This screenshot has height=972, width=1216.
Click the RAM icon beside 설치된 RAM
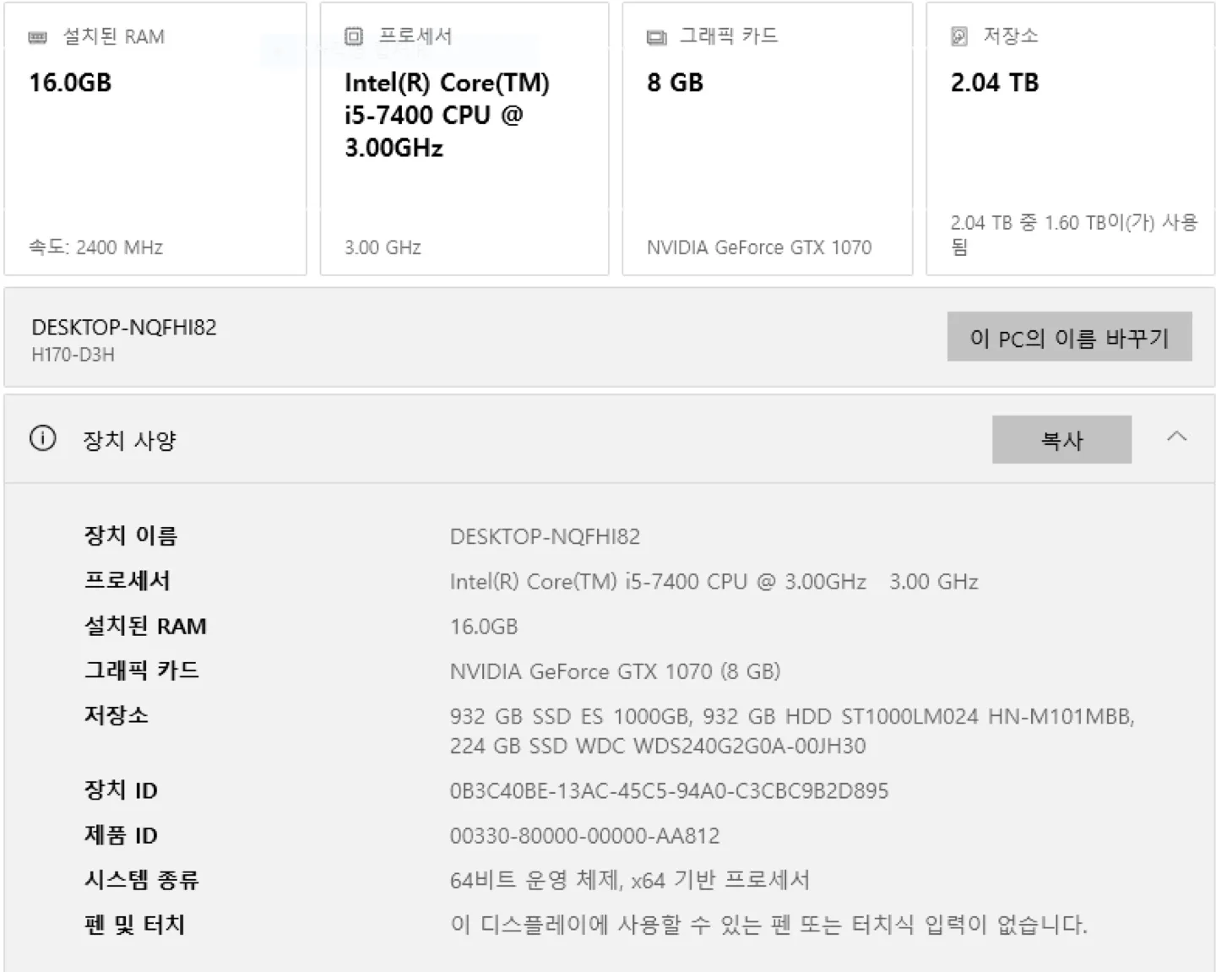point(38,37)
